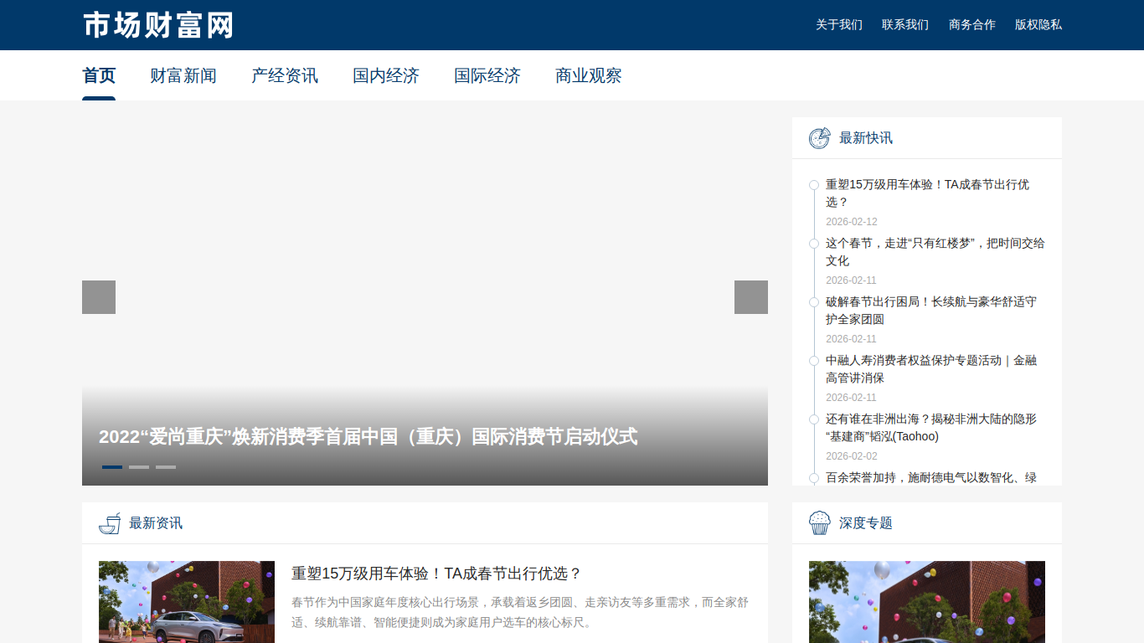Image resolution: width=1144 pixels, height=643 pixels.
Task: Switch to 国际经济 tab
Action: 487,76
